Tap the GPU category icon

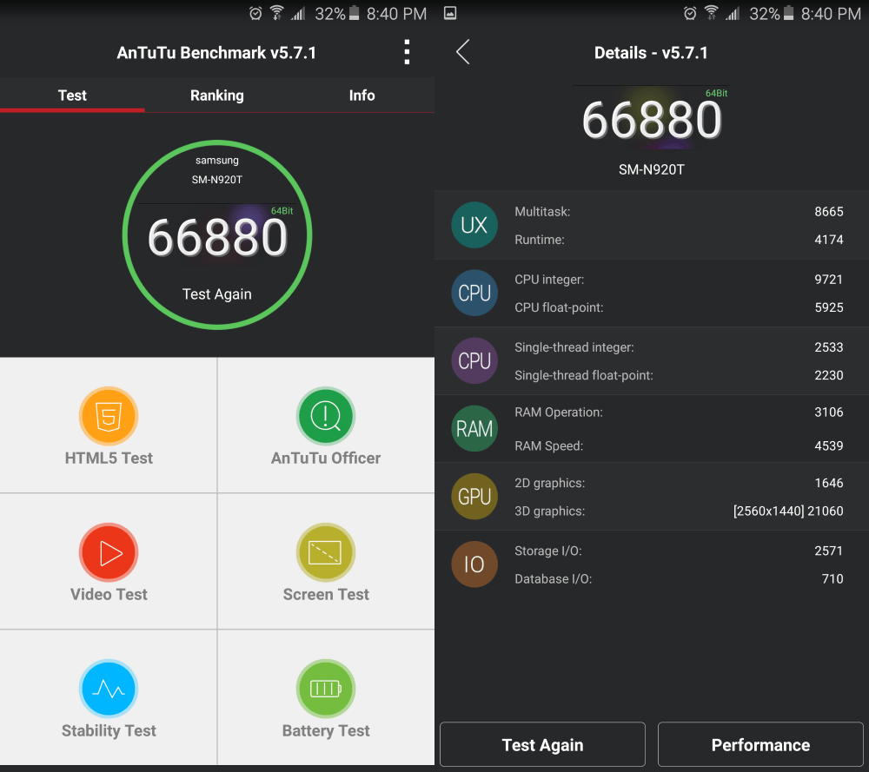tap(474, 496)
